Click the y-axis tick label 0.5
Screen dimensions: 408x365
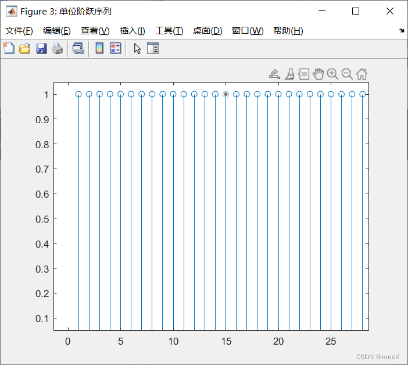coord(42,219)
